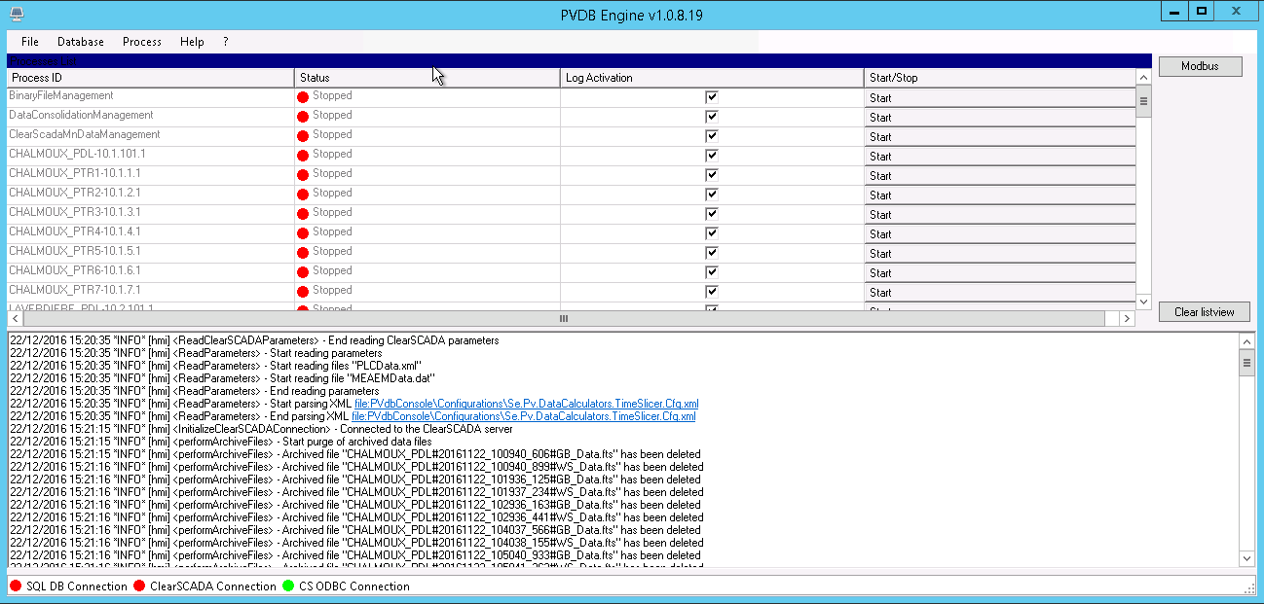Click the red SQL DB Connection status indicator
This screenshot has height=604, width=1264.
[x=16, y=586]
